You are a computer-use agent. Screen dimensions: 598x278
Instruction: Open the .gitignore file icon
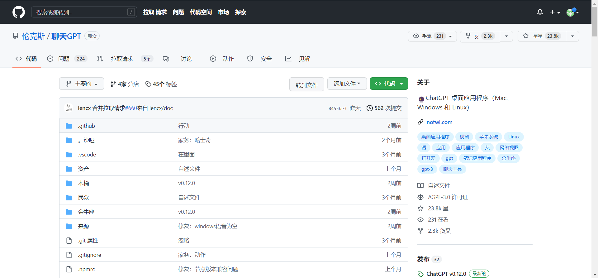[69, 255]
